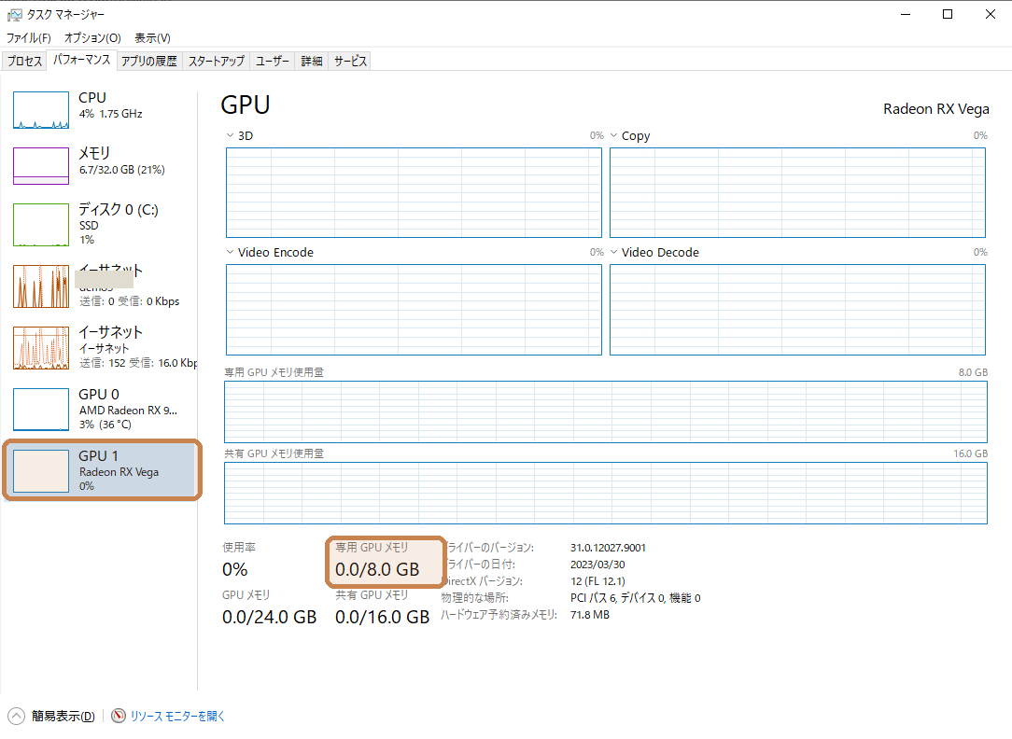
Task: Click the 6.7/32.0 GB (21%) memory text
Action: (x=122, y=170)
